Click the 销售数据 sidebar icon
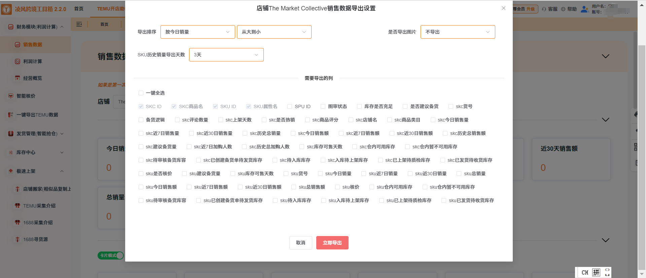 (17, 45)
